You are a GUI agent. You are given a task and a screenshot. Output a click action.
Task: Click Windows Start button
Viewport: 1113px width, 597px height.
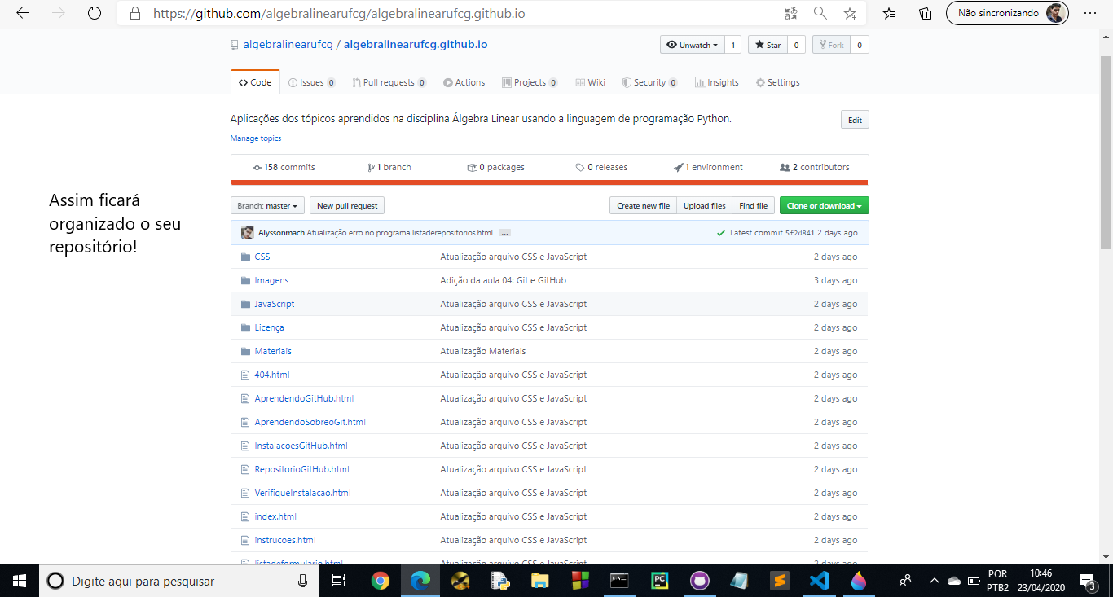pos(20,581)
